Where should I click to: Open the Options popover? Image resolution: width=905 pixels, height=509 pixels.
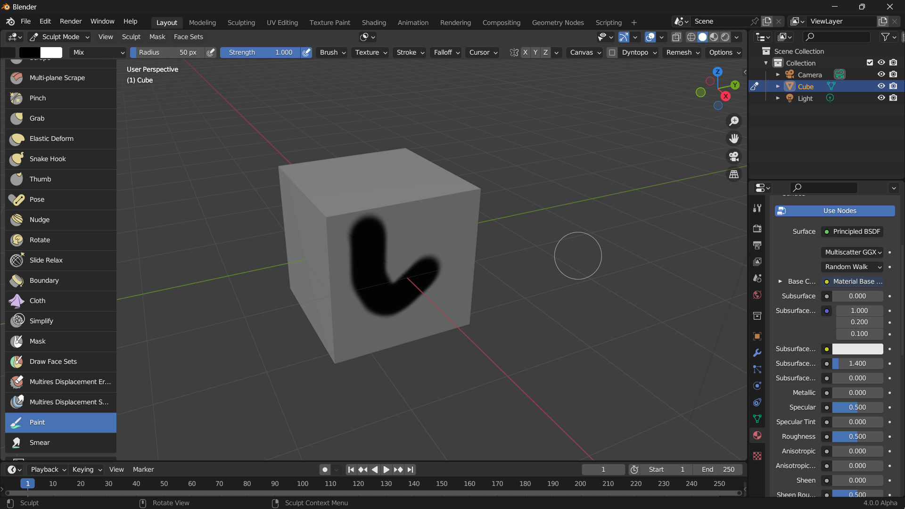724,52
